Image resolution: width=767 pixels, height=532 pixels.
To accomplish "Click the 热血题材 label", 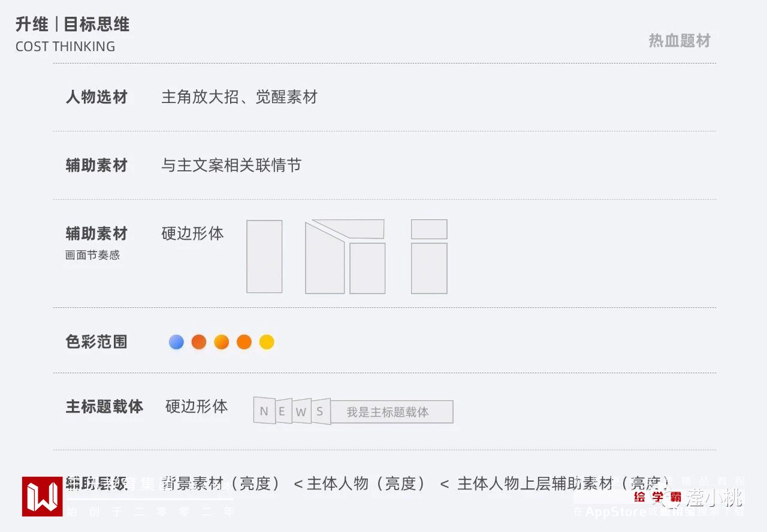I will click(680, 41).
